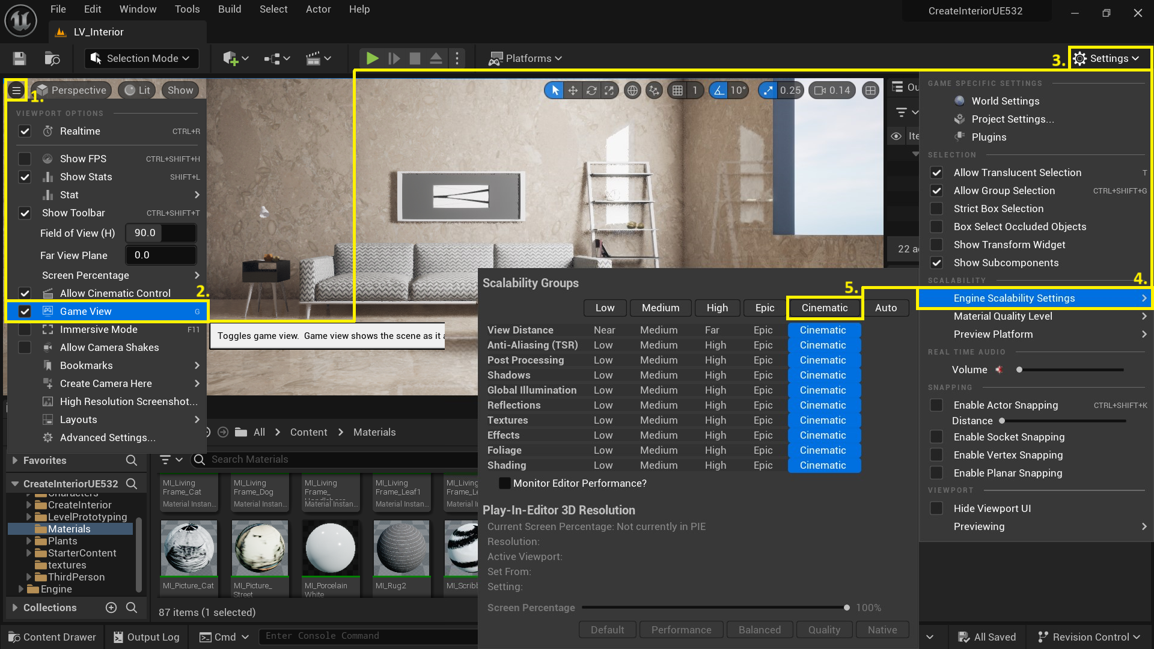Apply the Performance resolution preset
This screenshot has height=649, width=1154.
click(681, 629)
